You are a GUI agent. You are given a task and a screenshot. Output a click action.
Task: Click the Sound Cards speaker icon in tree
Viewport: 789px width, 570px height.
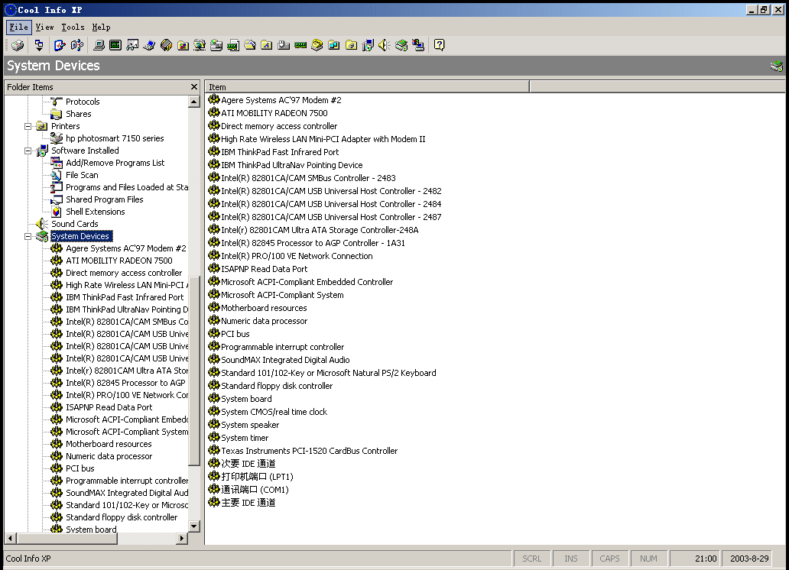coord(42,224)
